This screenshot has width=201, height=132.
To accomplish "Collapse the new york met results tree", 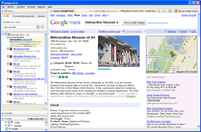I will pos(3,34).
